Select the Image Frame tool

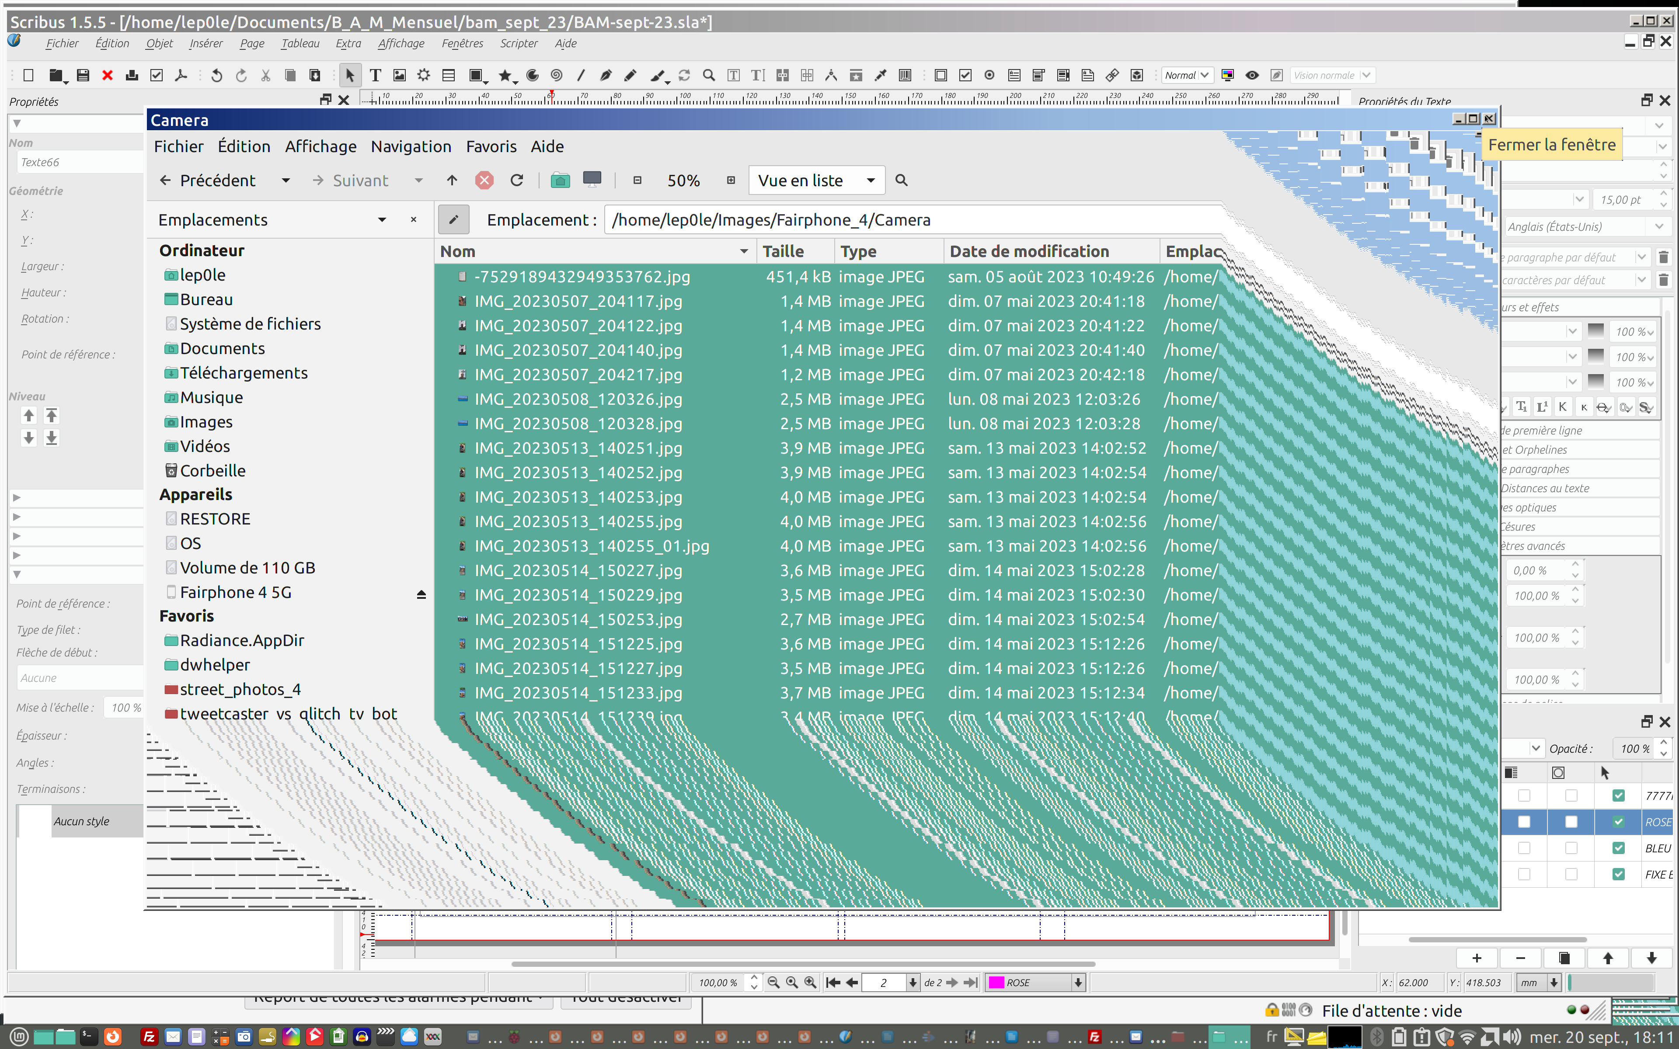tap(399, 75)
